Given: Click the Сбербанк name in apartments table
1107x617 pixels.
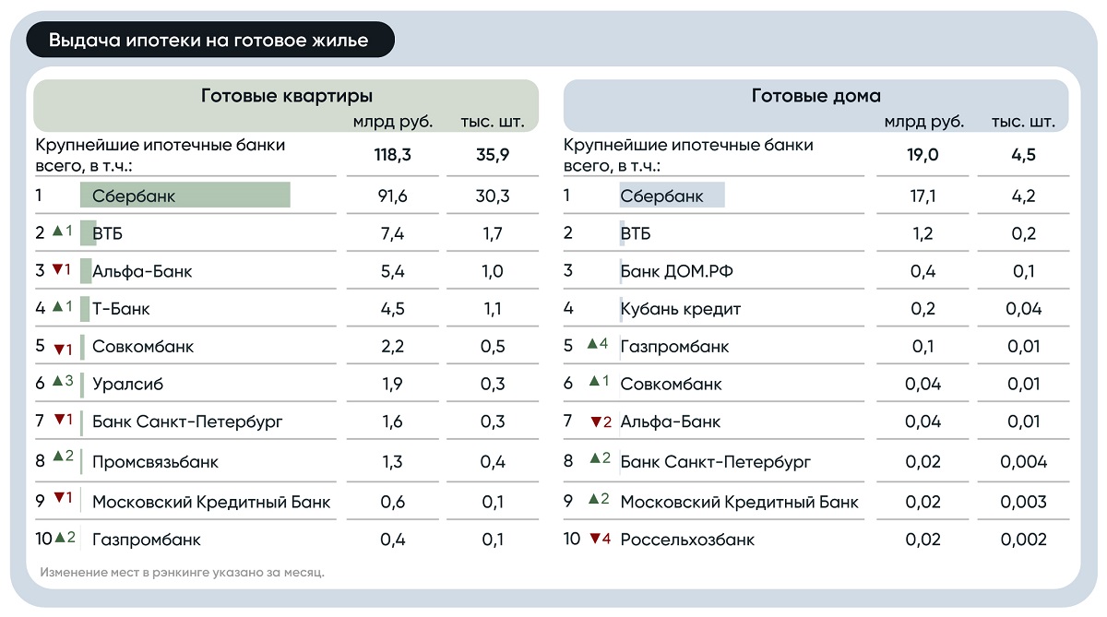Looking at the screenshot, I should point(133,196).
